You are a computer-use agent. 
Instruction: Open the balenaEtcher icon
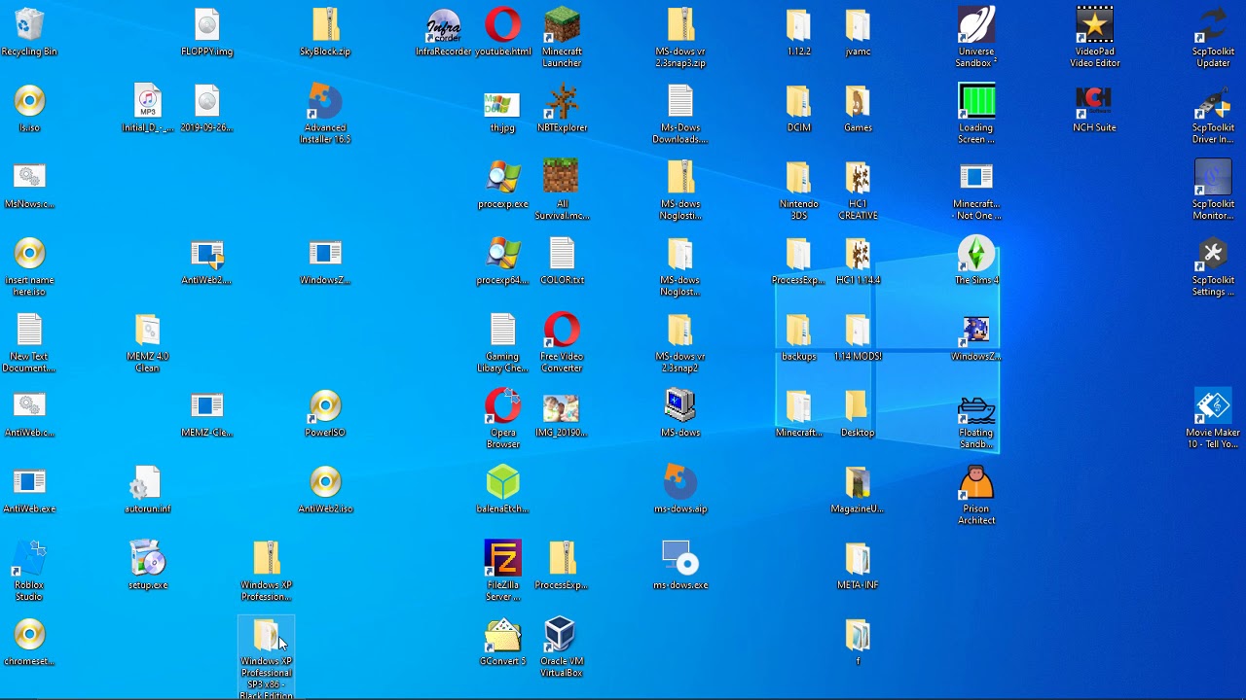tap(503, 482)
